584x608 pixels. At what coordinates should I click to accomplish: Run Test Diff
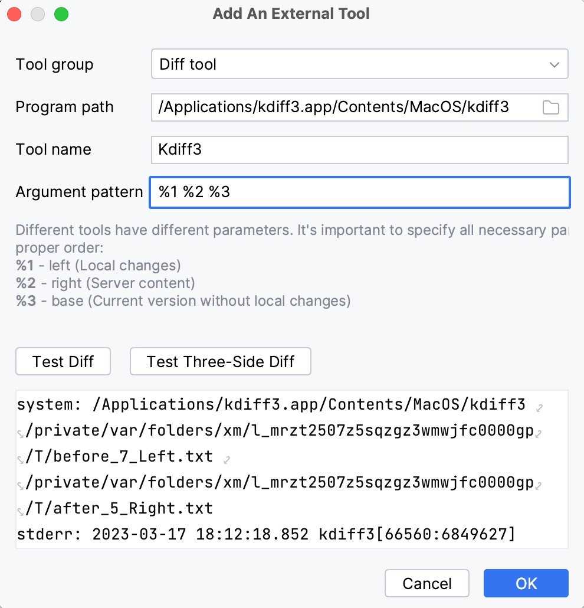pyautogui.click(x=63, y=361)
